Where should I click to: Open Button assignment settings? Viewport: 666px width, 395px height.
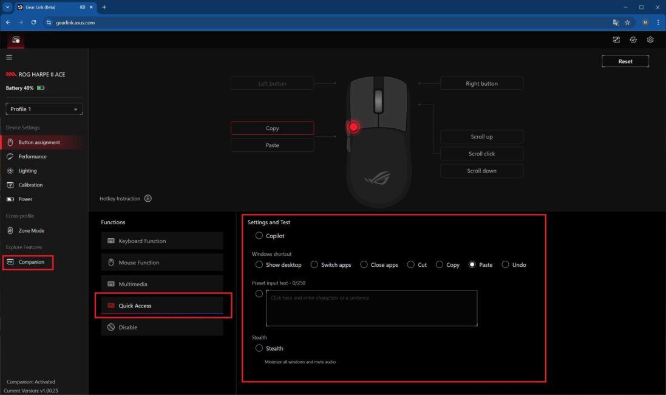point(42,142)
